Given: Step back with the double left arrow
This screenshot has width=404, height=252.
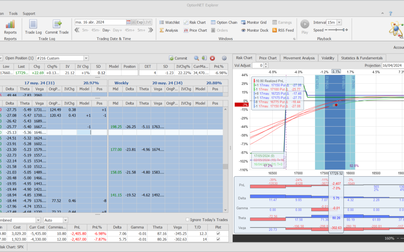Looking at the screenshot, I should 77,30.
